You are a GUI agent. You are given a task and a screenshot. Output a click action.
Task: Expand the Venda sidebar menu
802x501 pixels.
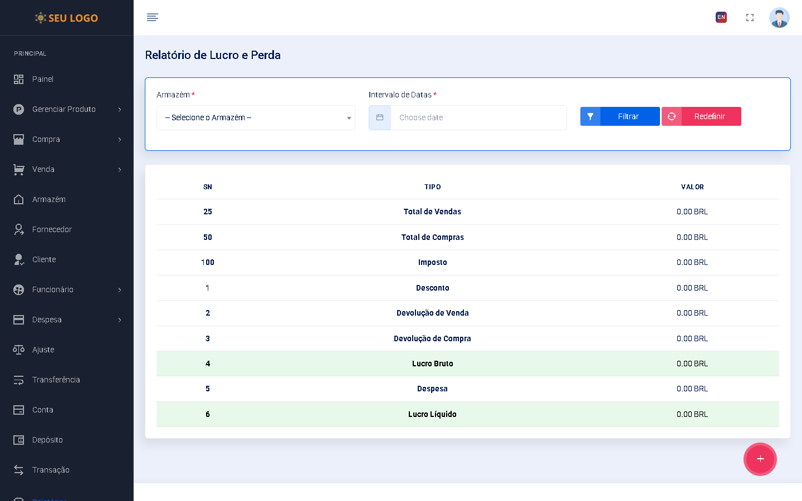pos(67,169)
